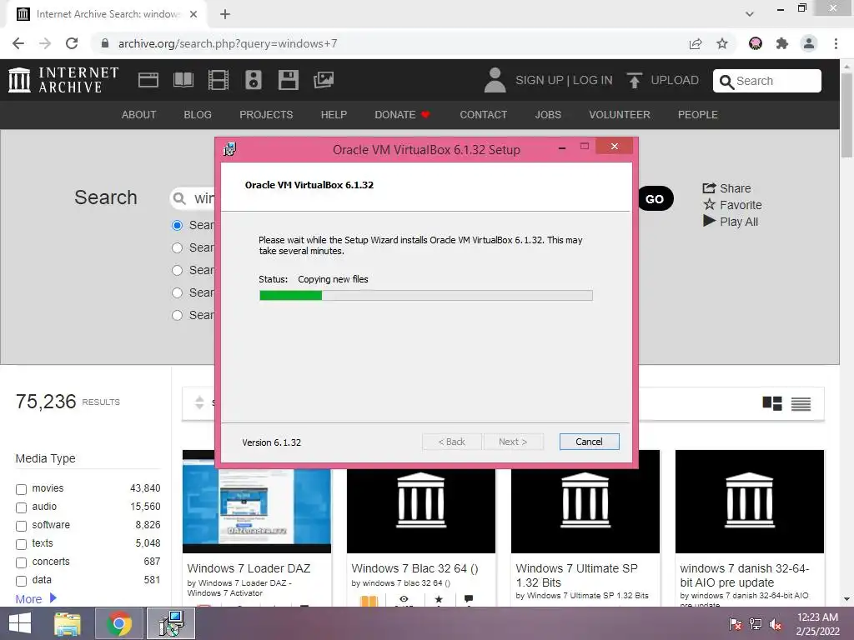Open the HELP menu item

tap(334, 115)
